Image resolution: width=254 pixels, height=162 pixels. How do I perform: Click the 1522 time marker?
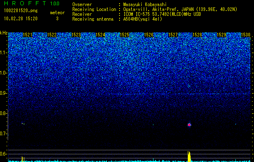click(52, 35)
